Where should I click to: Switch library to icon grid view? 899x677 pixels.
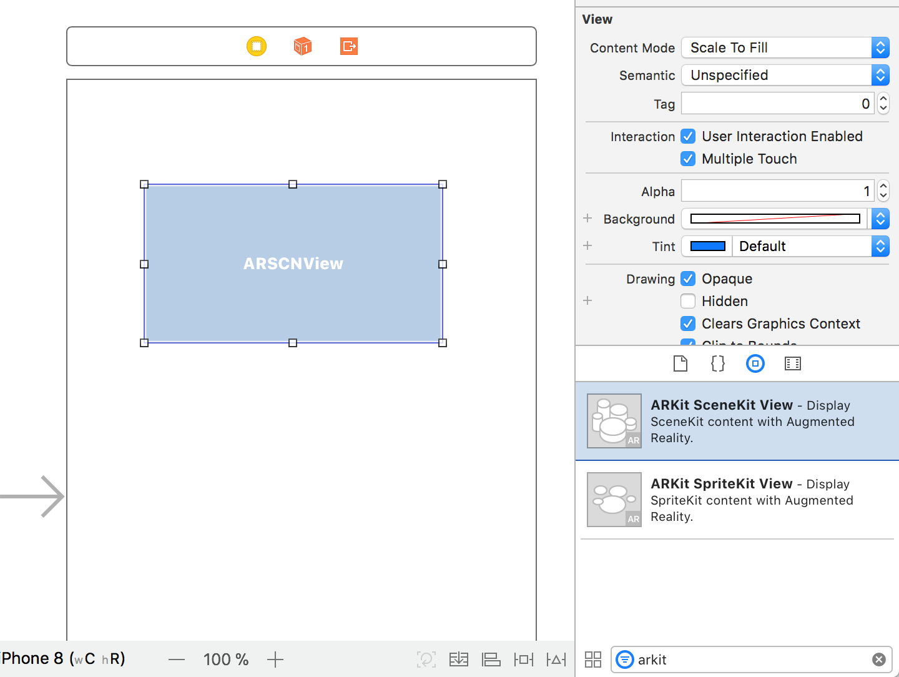tap(593, 660)
